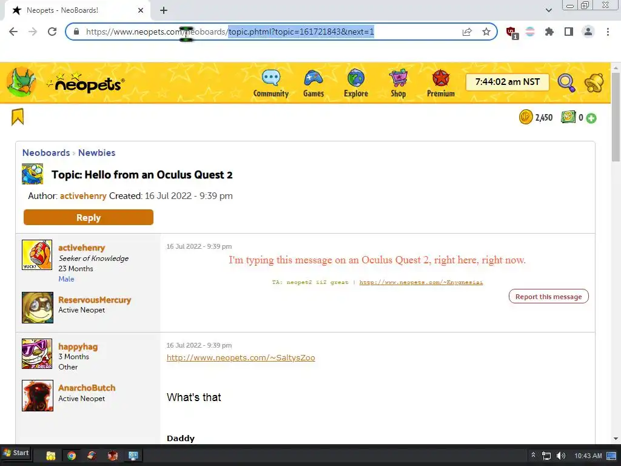The height and width of the screenshot is (466, 621).
Task: Open the Shop menu
Action: pyautogui.click(x=398, y=84)
